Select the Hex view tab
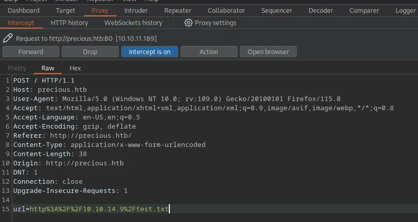 pos(75,68)
